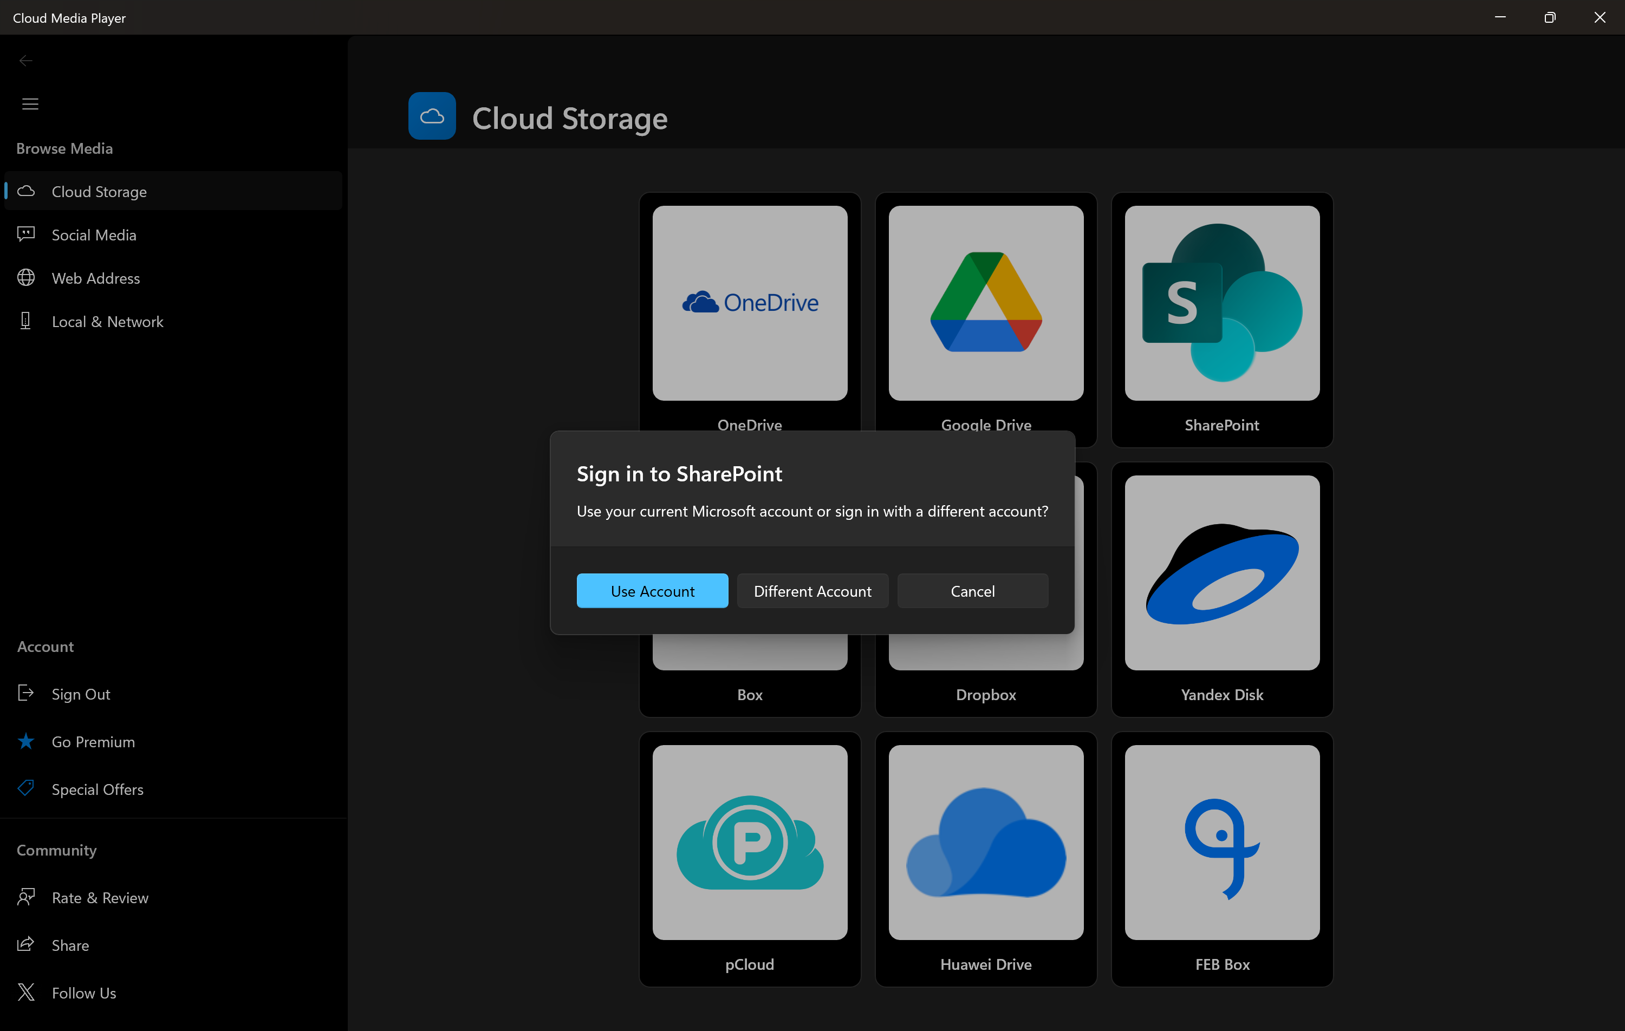Image resolution: width=1625 pixels, height=1031 pixels.
Task: Minimize the Cloud Media Player window
Action: [x=1501, y=17]
